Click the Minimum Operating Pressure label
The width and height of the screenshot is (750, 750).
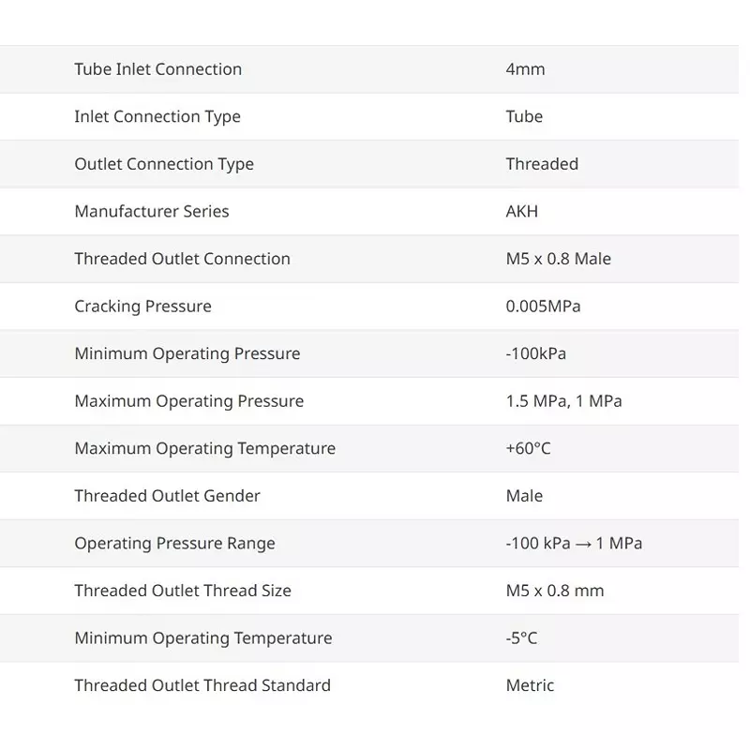[187, 353]
